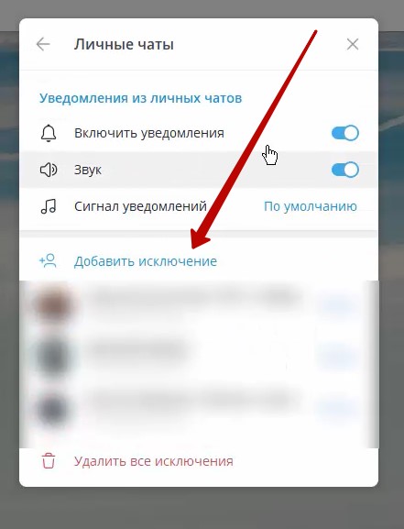
Task: Click the bell notification icon
Action: coord(49,133)
